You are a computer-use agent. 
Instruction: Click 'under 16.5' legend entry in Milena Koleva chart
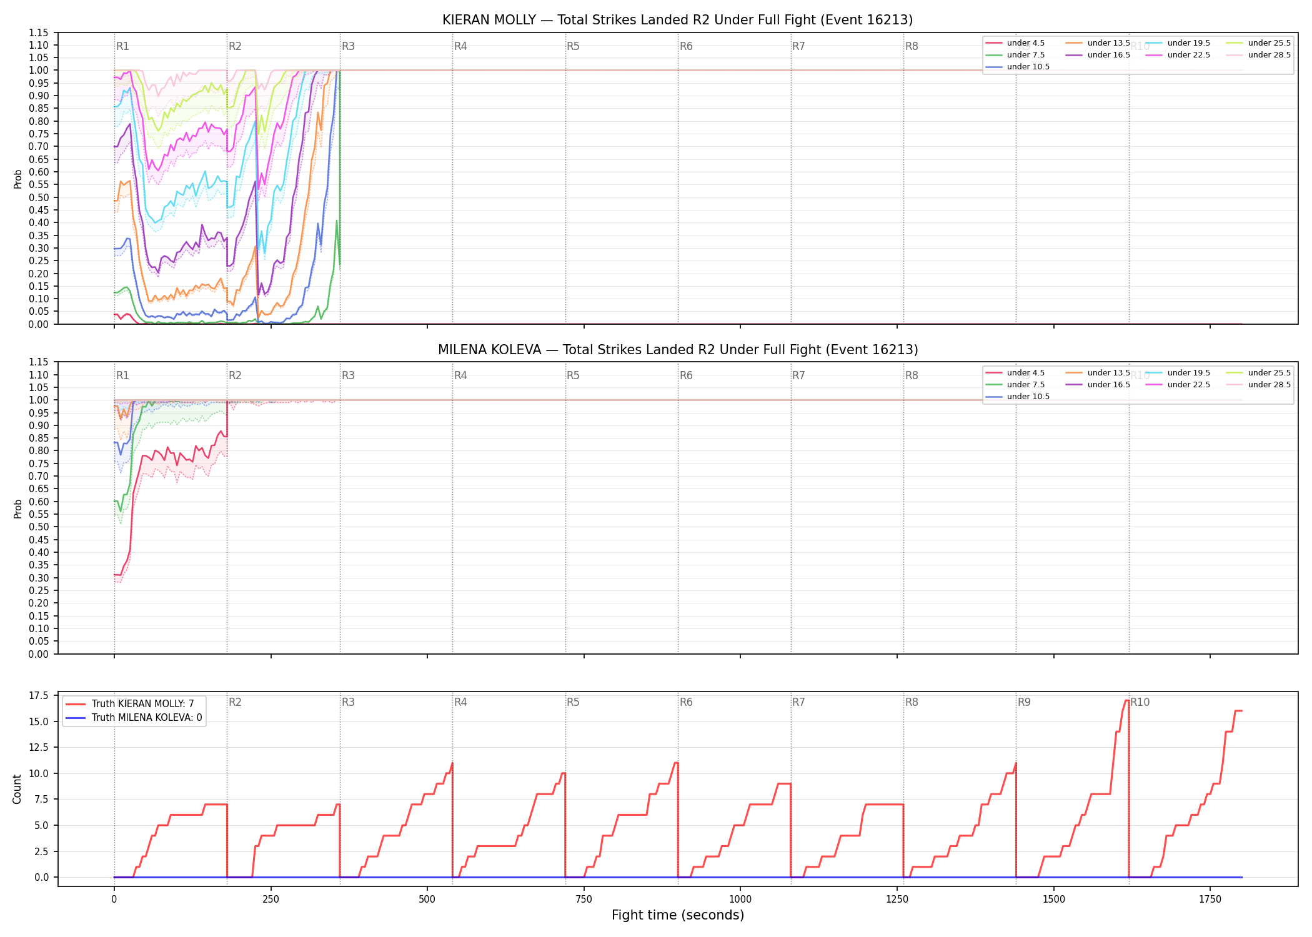pos(1098,385)
